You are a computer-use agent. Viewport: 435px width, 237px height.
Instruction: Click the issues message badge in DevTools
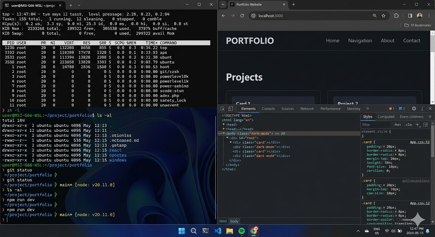401,108
